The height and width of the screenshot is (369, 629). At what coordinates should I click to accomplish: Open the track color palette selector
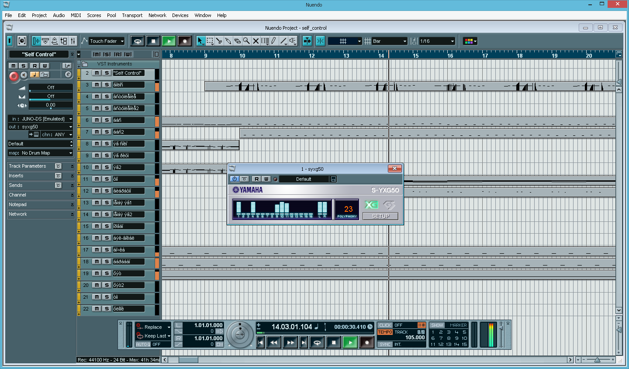(x=470, y=41)
